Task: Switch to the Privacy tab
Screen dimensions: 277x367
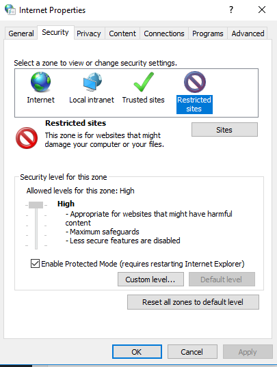Action: pyautogui.click(x=89, y=33)
